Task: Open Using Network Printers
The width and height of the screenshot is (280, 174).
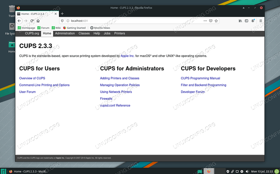Action: point(116,92)
